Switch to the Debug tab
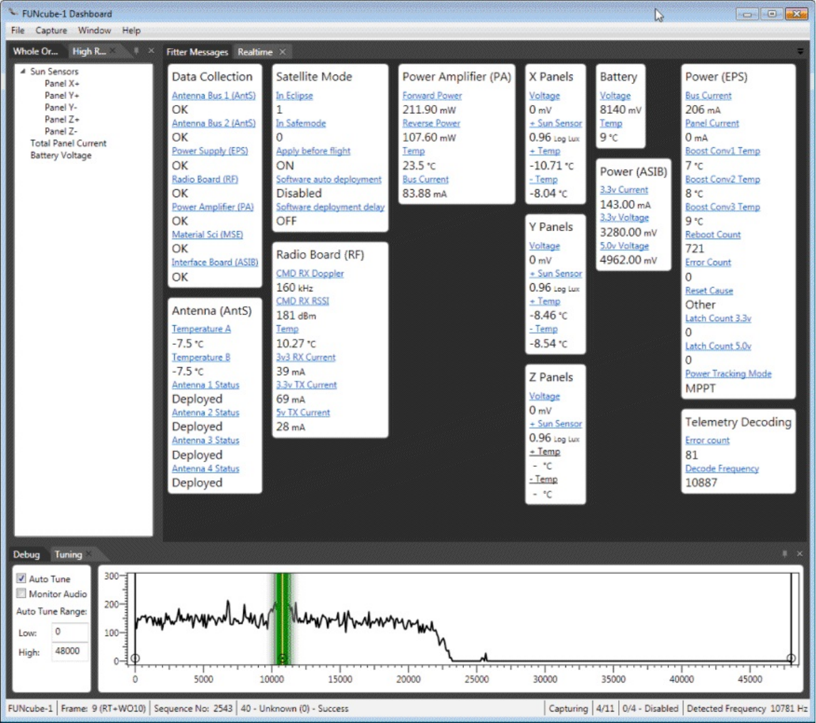Screen dimensions: 816x723 click(x=26, y=554)
